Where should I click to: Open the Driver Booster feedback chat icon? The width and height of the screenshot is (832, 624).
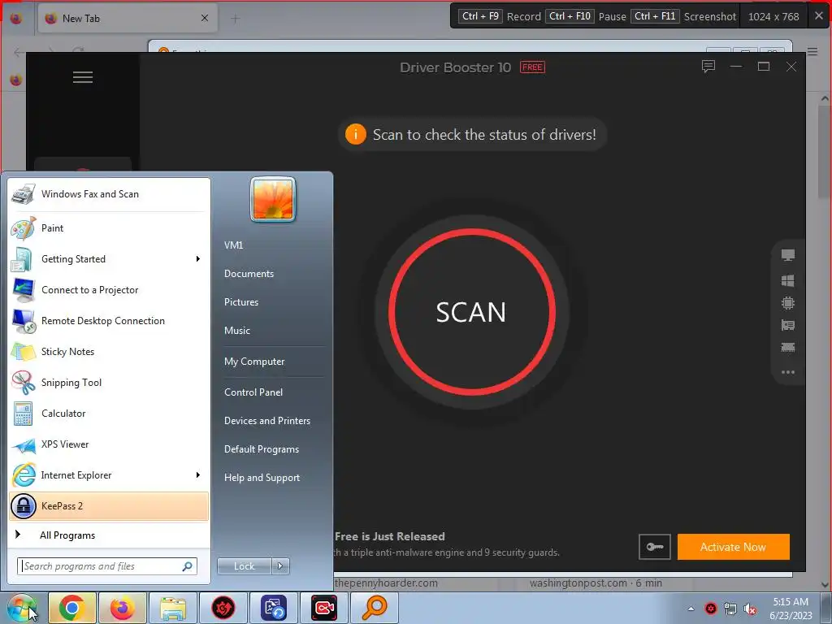click(708, 67)
